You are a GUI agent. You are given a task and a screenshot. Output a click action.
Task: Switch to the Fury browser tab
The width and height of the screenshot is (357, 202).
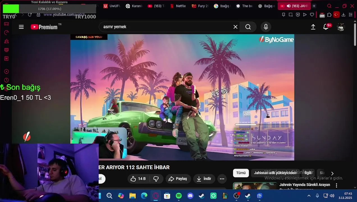coord(200,6)
